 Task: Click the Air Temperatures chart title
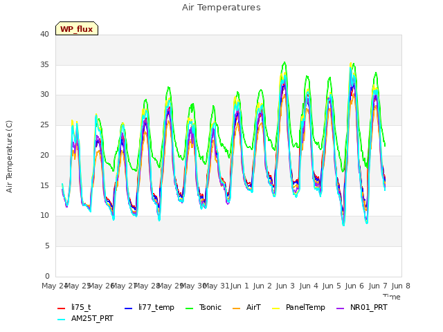point(221,8)
